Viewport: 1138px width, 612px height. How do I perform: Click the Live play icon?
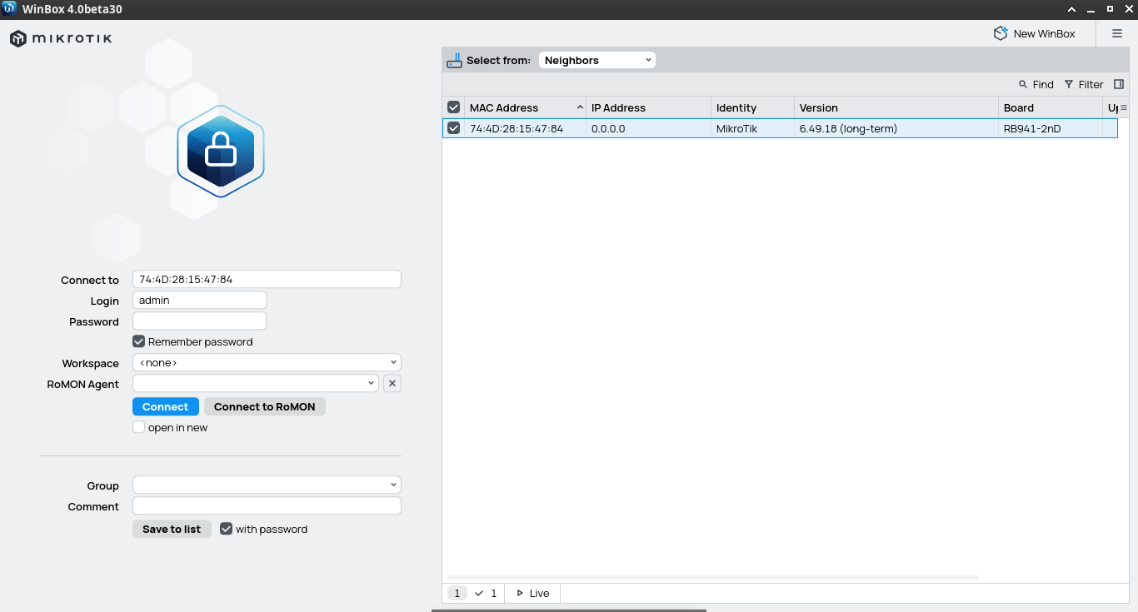tap(520, 593)
